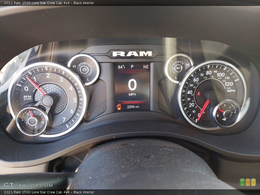The width and height of the screenshot is (260, 195).
Task: Click the GTCARLOT.COM watermark link
Action: coord(28,185)
